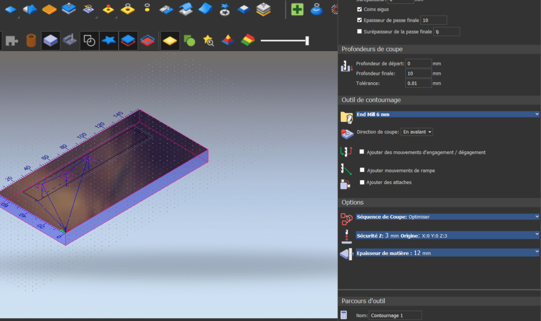
Task: Collapse the Profondeurs de coupe section header
Action: point(439,49)
